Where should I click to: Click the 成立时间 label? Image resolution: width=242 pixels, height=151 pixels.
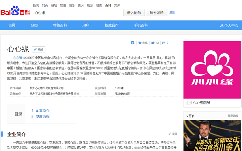click(x=100, y=88)
